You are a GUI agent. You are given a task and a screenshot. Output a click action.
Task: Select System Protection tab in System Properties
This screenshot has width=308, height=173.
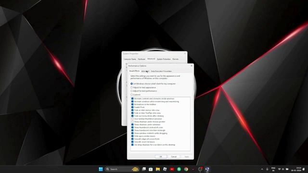coord(164,59)
